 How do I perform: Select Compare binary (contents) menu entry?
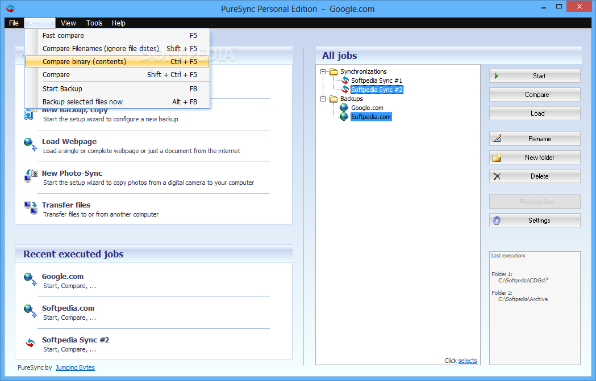coord(117,61)
